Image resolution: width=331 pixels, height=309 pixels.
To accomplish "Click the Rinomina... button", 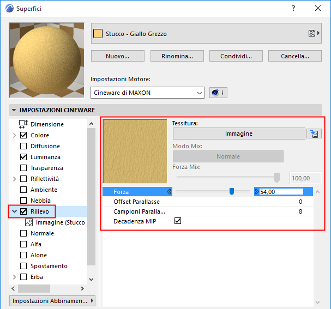I will click(x=177, y=56).
